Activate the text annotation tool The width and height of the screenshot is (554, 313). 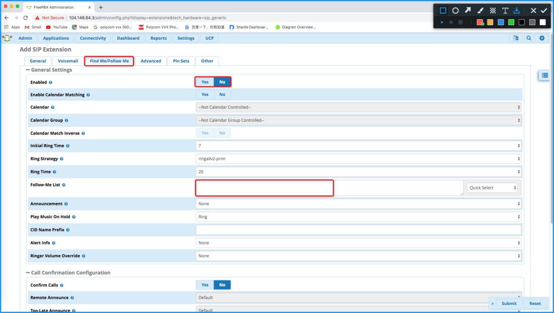coord(505,10)
